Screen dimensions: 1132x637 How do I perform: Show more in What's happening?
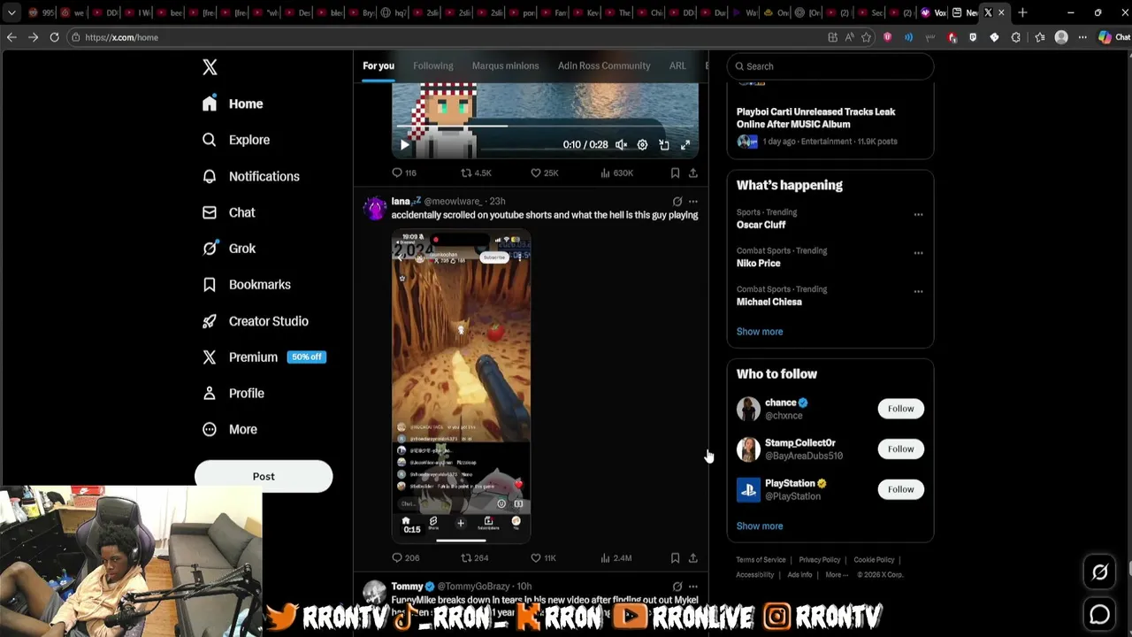pos(760,332)
